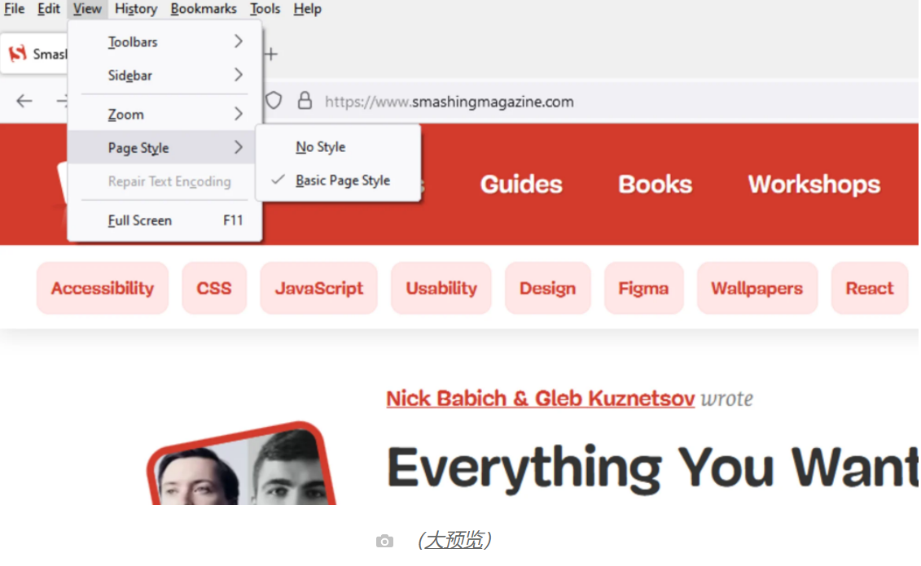Expand the Toolbars submenu
This screenshot has width=921, height=566.
pyautogui.click(x=164, y=41)
